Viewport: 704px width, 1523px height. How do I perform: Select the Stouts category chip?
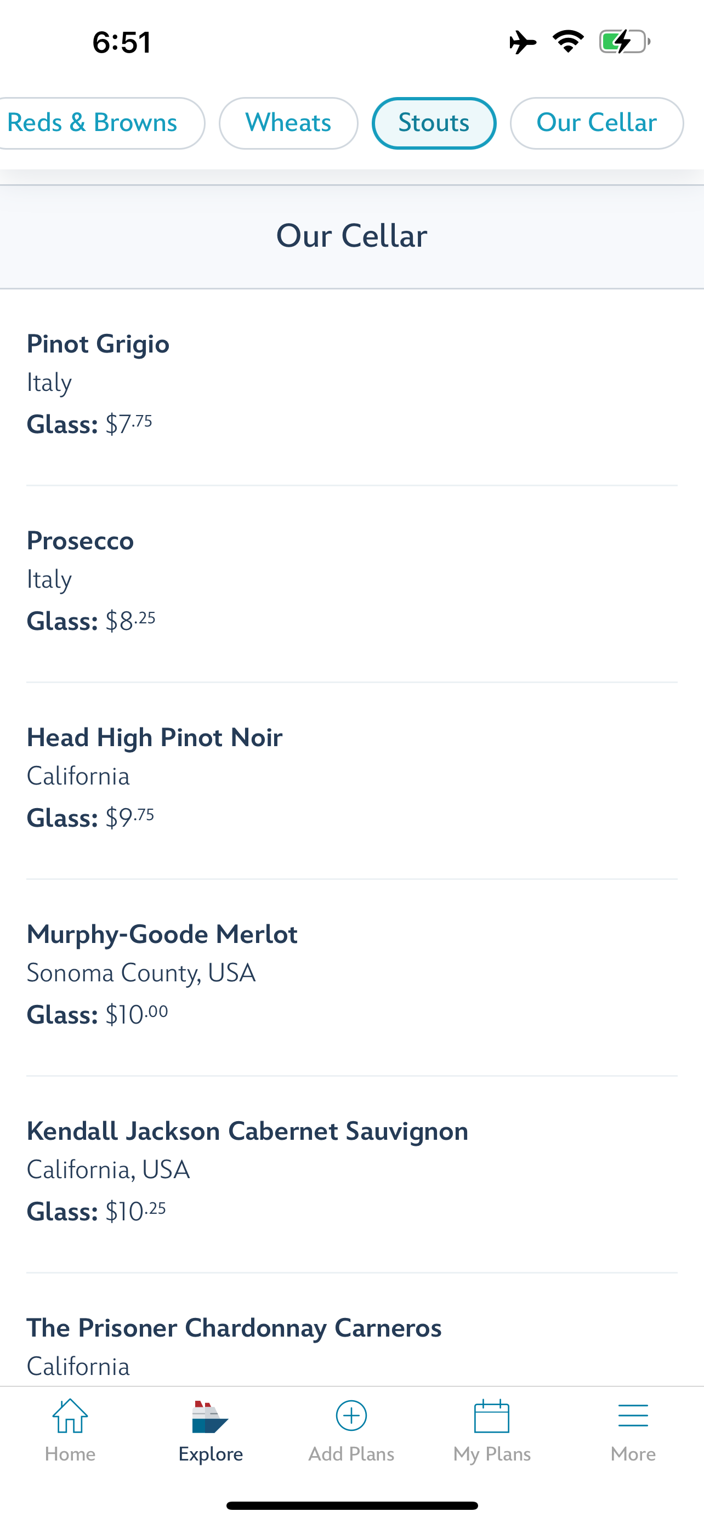(434, 123)
